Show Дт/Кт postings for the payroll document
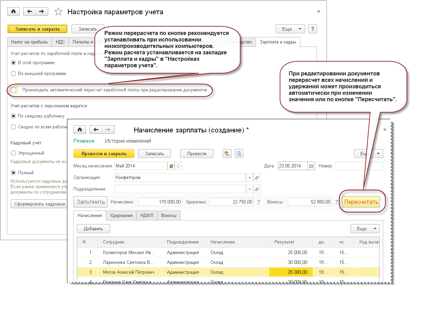Viewport: 439px width, 325px height. point(227,154)
